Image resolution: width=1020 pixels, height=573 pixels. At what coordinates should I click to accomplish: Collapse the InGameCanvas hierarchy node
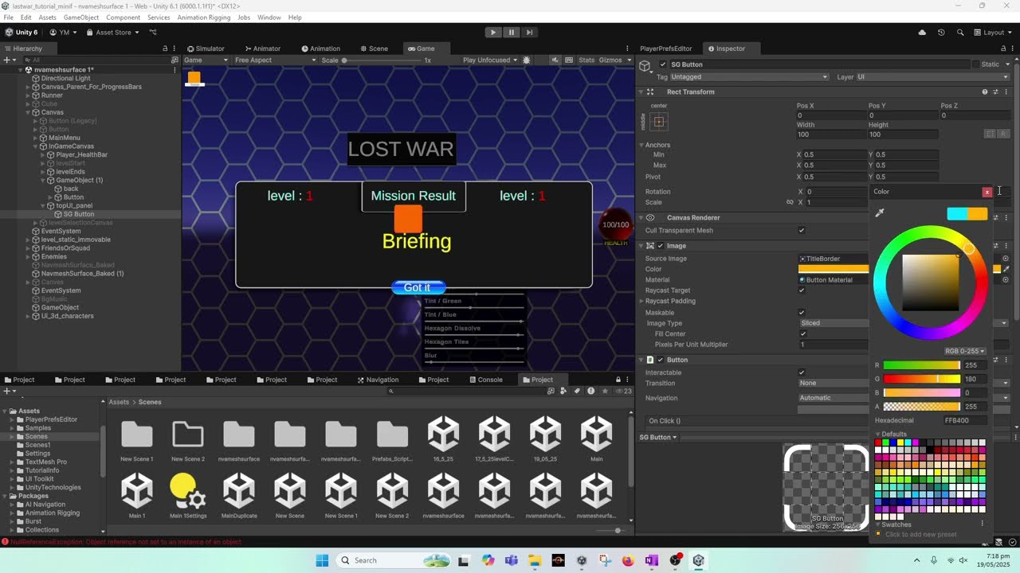(36, 146)
